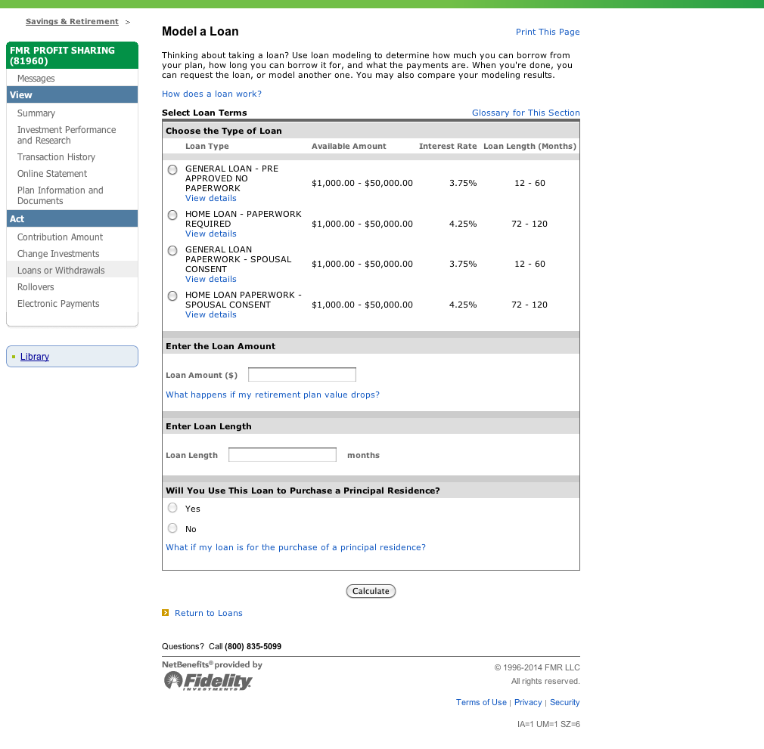Viewport: 764px width, 749px height.
Task: Click the Loan Length months field
Action: coord(282,455)
